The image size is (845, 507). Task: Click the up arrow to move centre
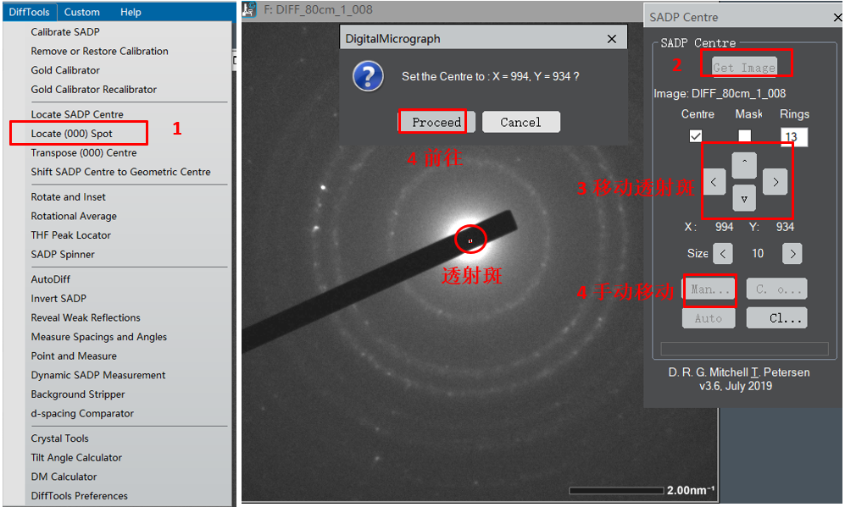point(743,161)
